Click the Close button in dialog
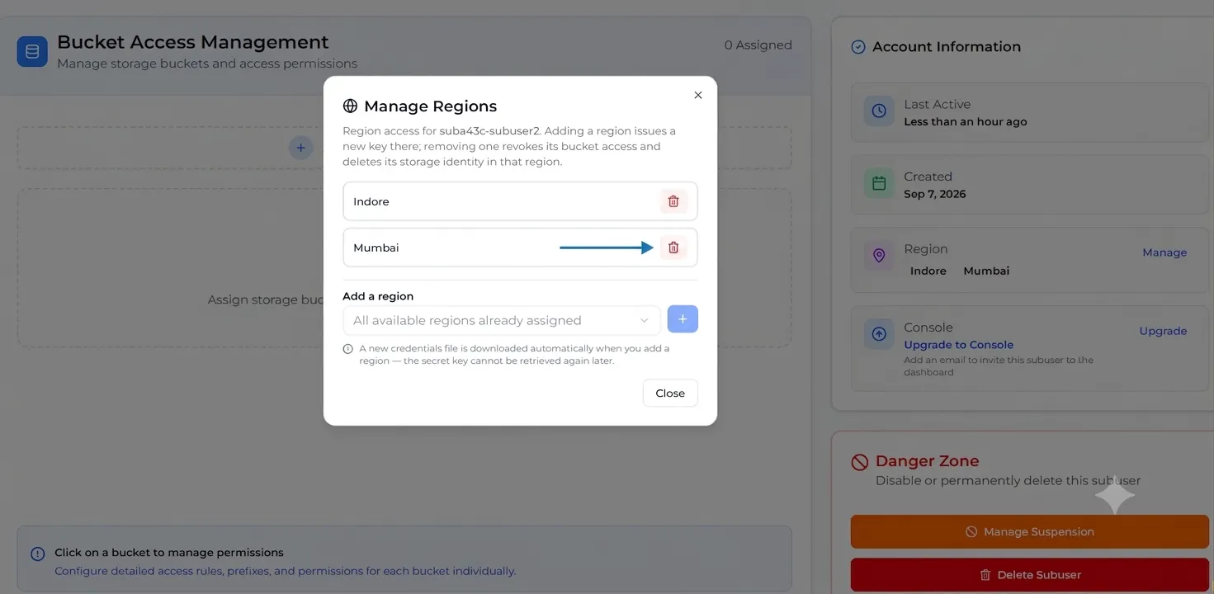 point(670,393)
